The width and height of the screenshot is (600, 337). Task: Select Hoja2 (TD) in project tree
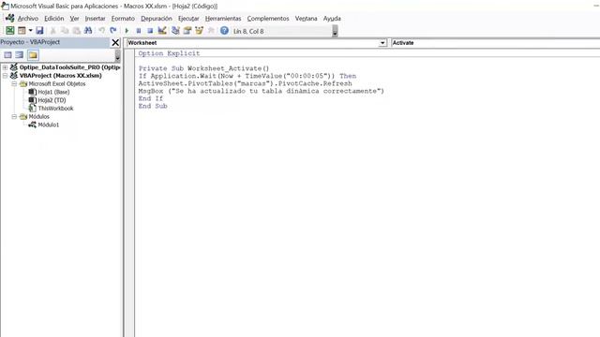tap(52, 100)
